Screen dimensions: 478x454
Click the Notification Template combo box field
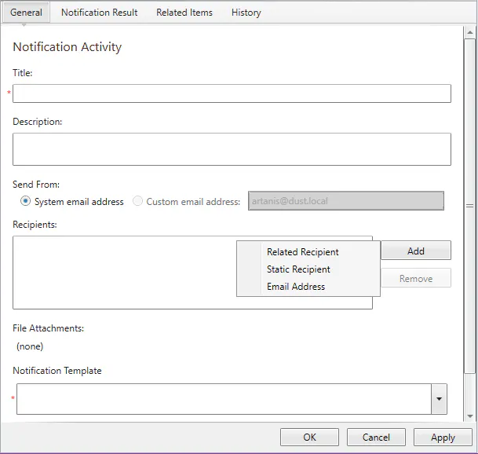point(224,399)
